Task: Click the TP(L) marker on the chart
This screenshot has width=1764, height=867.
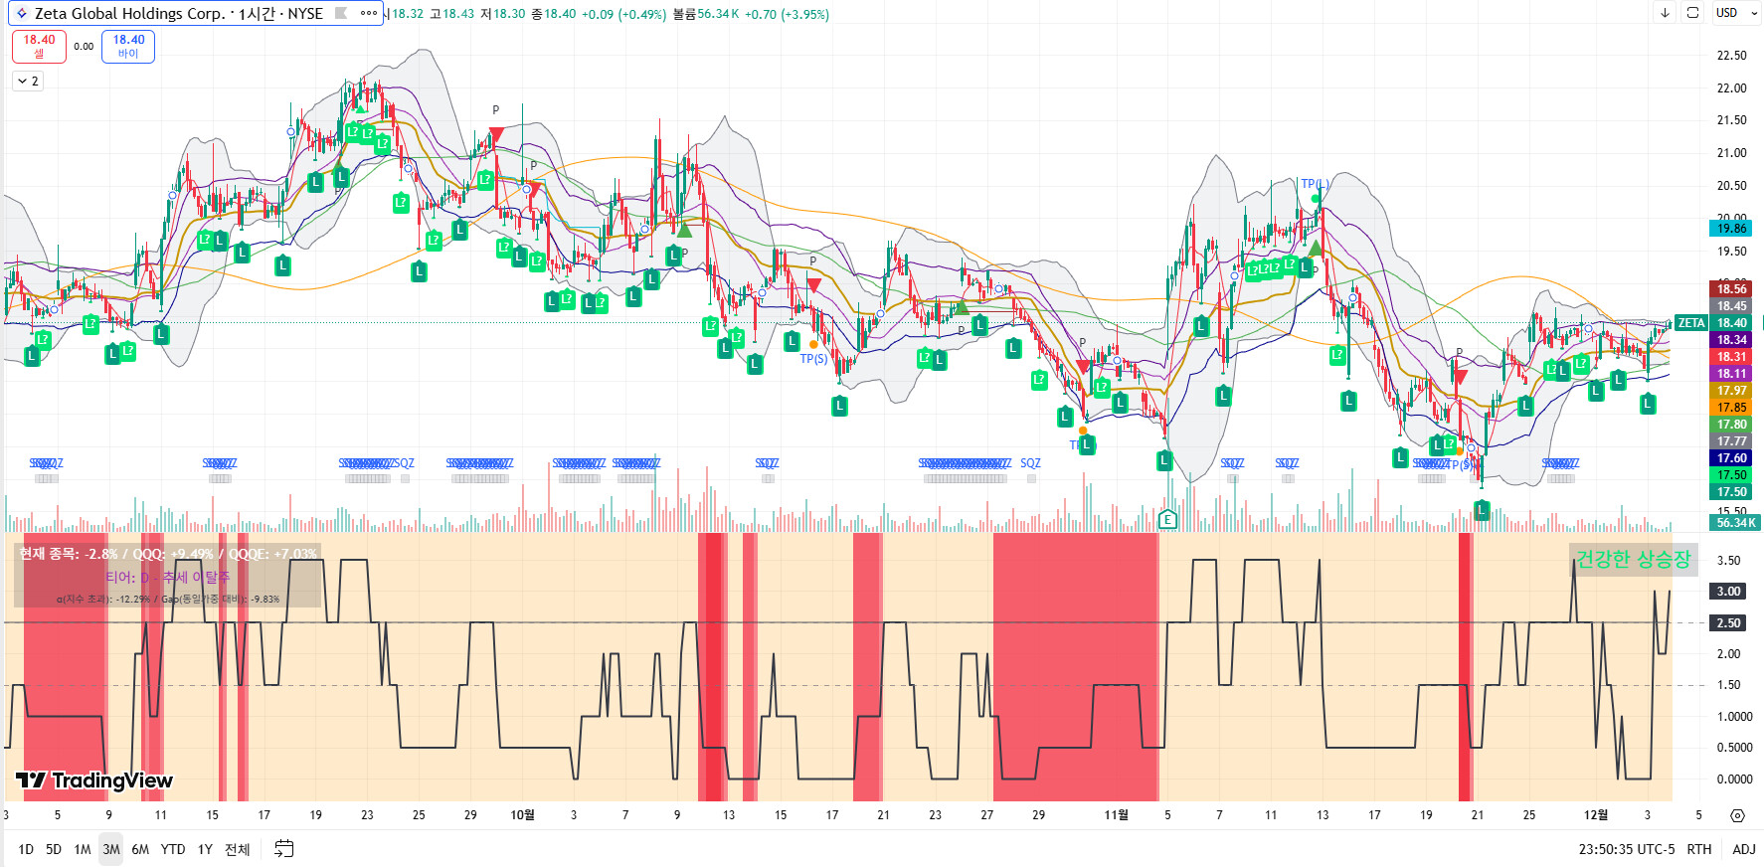Action: click(1315, 184)
